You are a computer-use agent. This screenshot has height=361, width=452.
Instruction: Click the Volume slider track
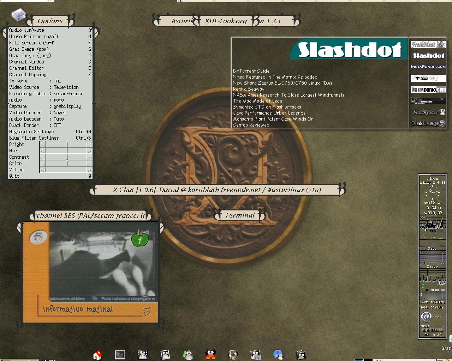click(x=66, y=170)
